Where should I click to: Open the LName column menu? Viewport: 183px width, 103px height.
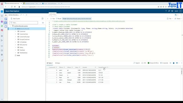click(72, 67)
